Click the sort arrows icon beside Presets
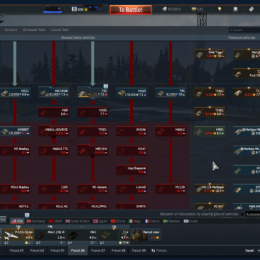Screen dimensions: 260x260 pos(153,251)
